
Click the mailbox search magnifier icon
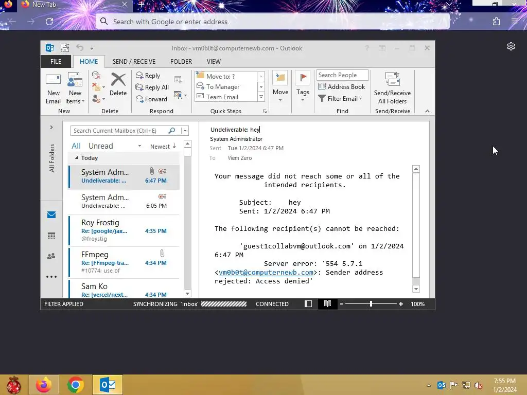coord(172,130)
